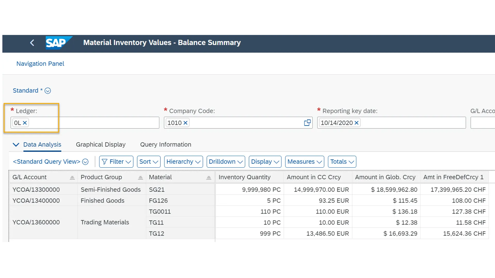The width and height of the screenshot is (495, 278).
Task: Clear the 10/14/2020 reporting key date
Action: [356, 123]
